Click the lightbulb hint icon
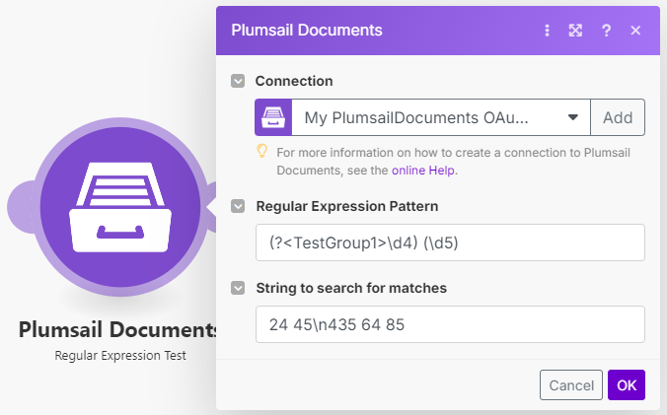 (x=262, y=151)
